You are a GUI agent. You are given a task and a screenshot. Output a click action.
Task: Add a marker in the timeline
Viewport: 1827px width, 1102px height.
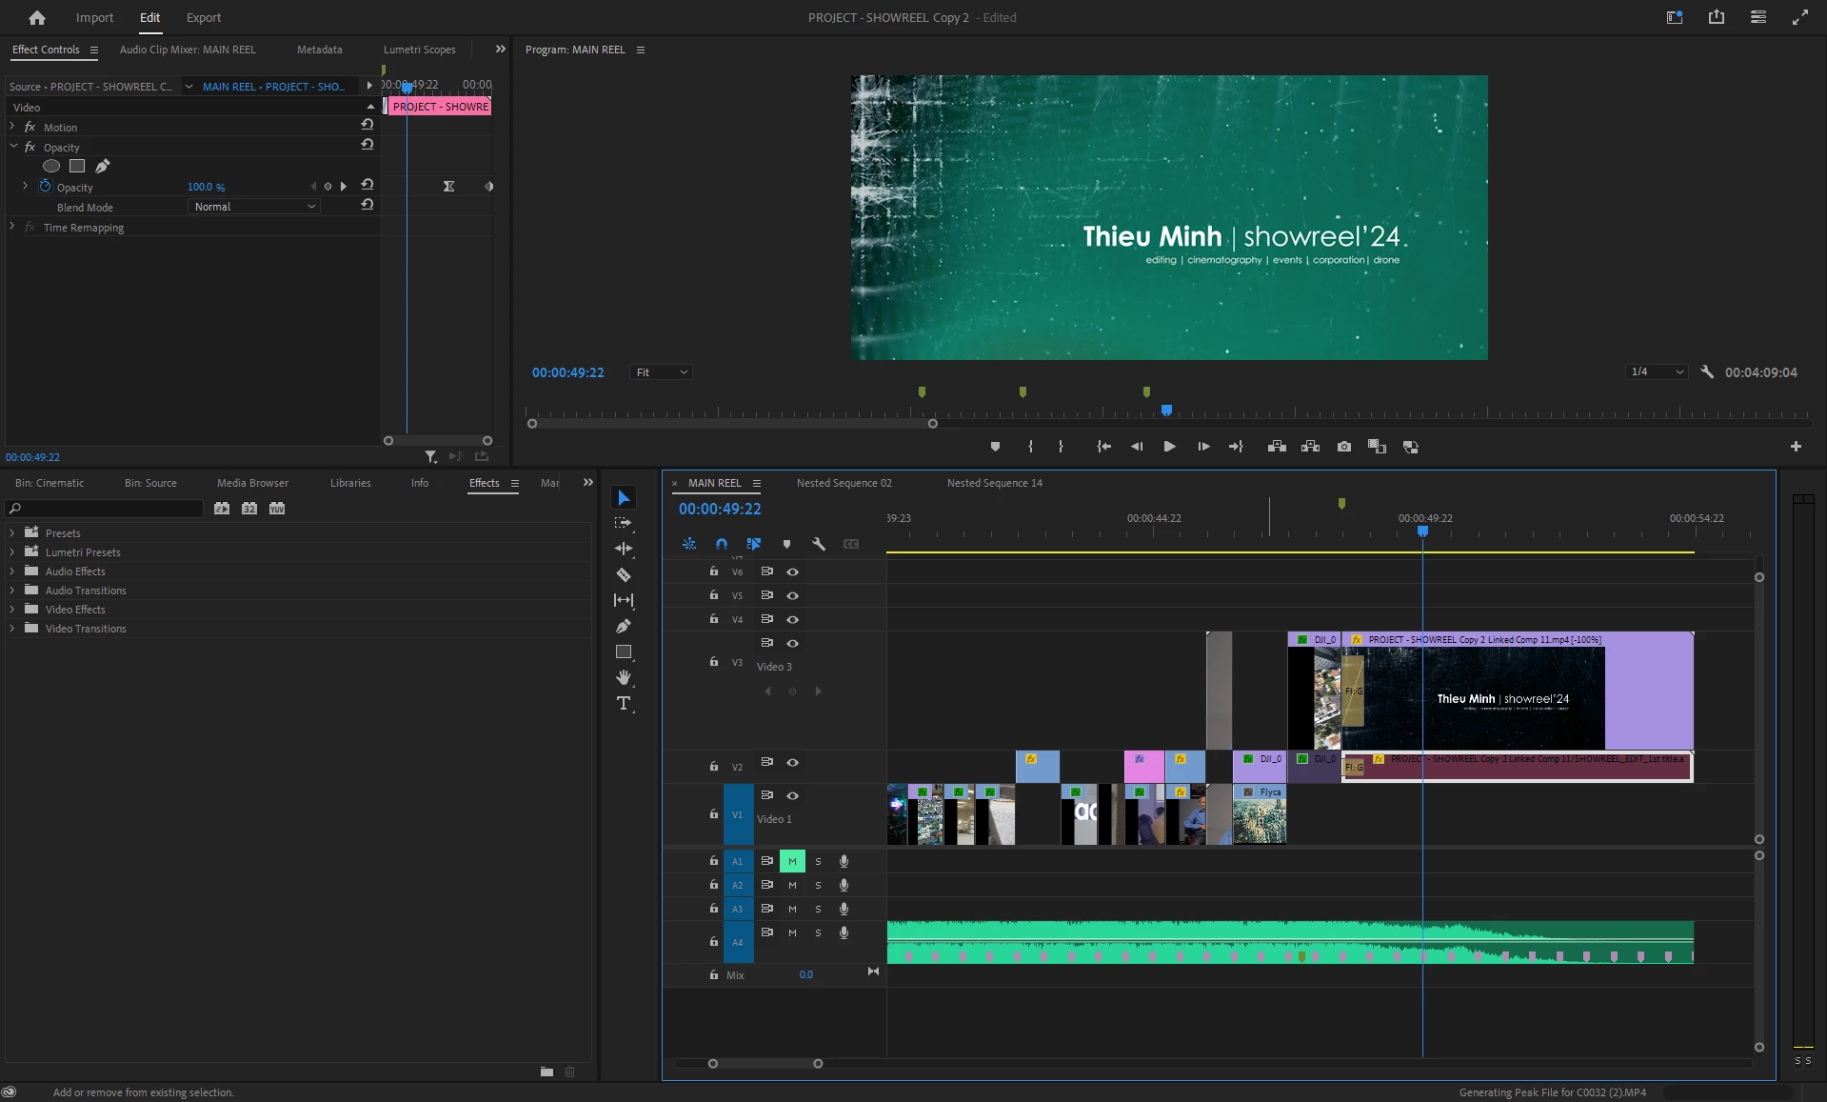[786, 544]
